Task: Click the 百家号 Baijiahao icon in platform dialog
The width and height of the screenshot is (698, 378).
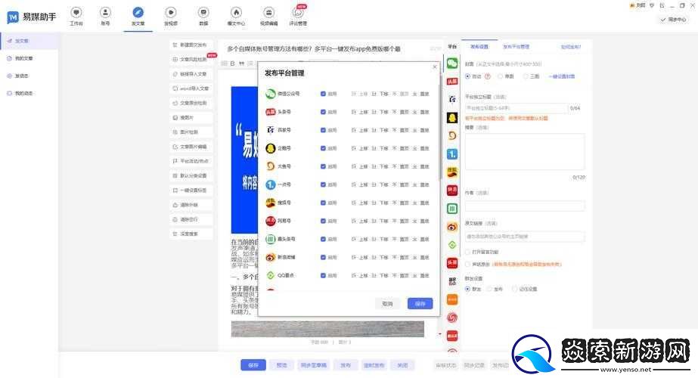Action: (x=271, y=130)
